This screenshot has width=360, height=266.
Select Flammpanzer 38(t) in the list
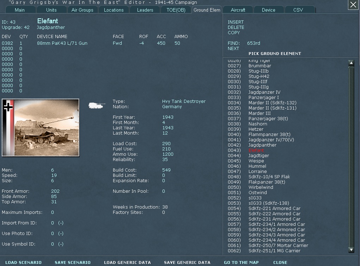click(269, 135)
